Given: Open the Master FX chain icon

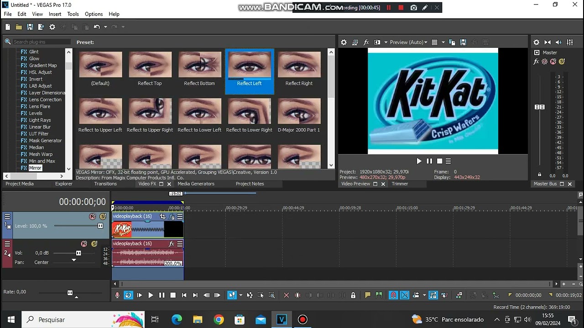Looking at the screenshot, I should click(x=537, y=61).
